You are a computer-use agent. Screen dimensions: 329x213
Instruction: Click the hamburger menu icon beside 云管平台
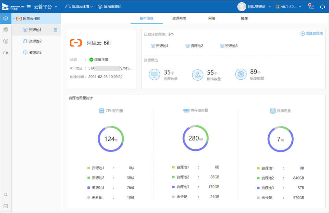point(29,6)
